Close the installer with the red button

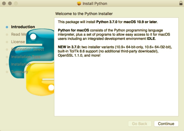pyautogui.click(x=4, y=4)
